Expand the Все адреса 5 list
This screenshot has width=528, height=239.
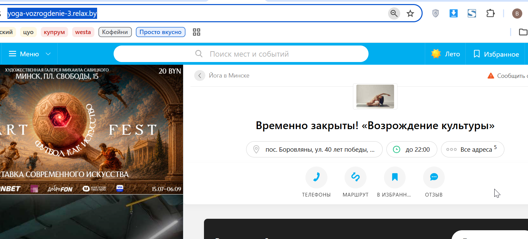click(472, 149)
